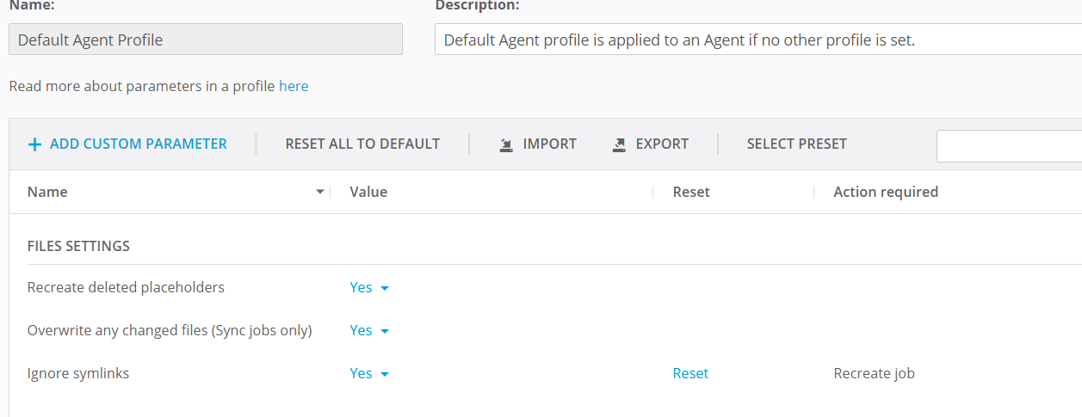Viewport: 1082px width, 417px height.
Task: Click the Value column header
Action: (x=368, y=192)
